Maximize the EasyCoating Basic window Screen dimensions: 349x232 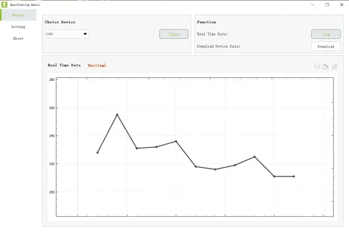(327, 5)
